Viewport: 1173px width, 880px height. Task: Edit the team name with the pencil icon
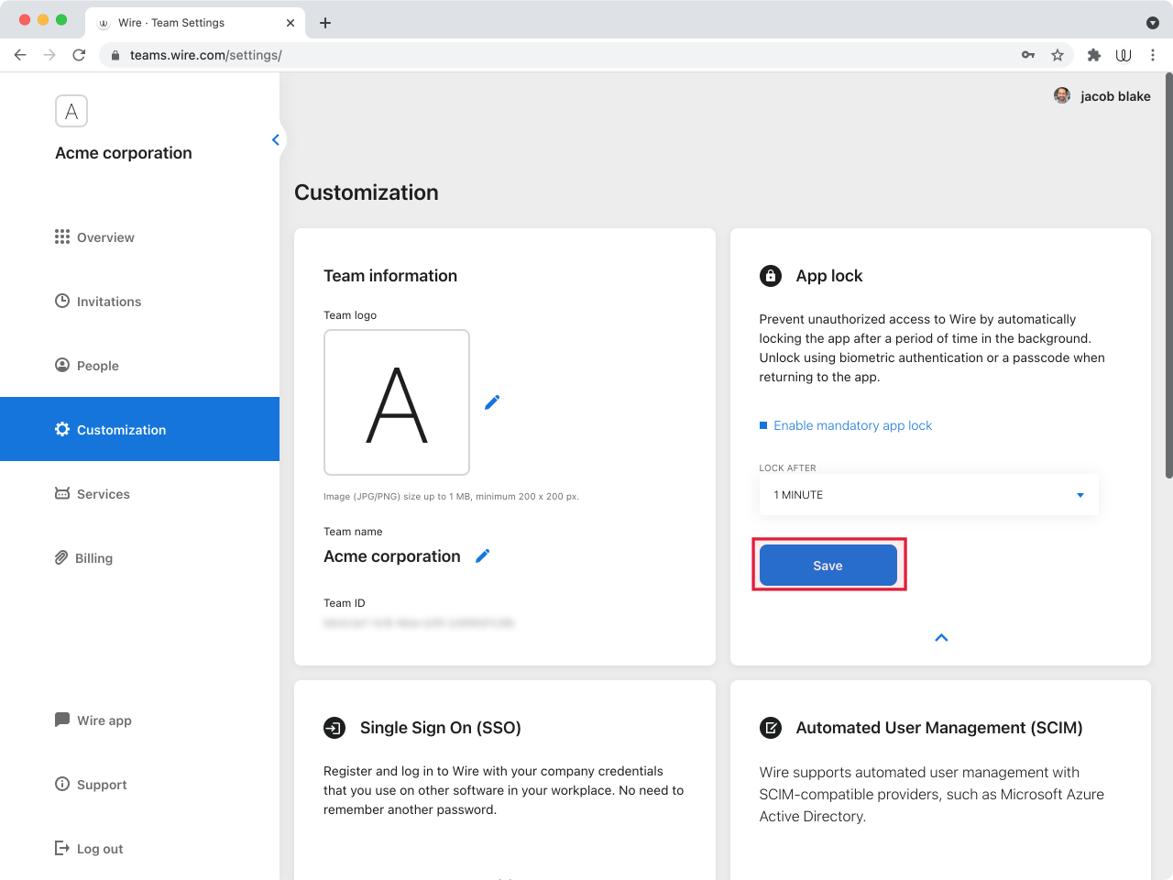pyautogui.click(x=483, y=555)
